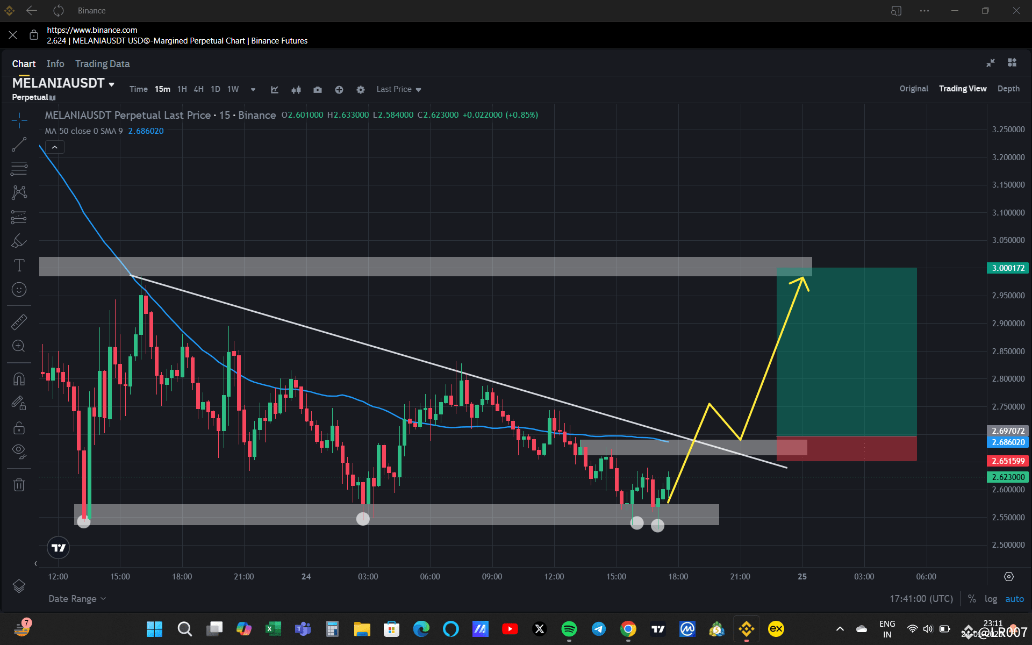Switch to the Trading Data tab
Screen dimensions: 1032x645
point(102,64)
